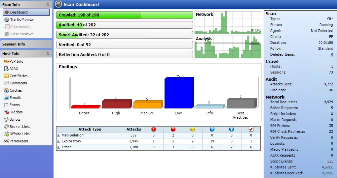Click the Attack Type column header
Screen dimensions: 337x178
click(90, 129)
